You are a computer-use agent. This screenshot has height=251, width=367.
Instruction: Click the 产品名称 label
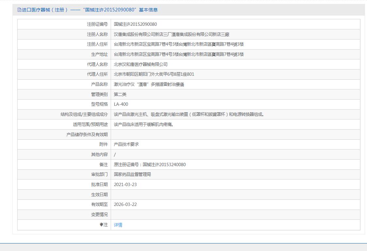pos(99,84)
